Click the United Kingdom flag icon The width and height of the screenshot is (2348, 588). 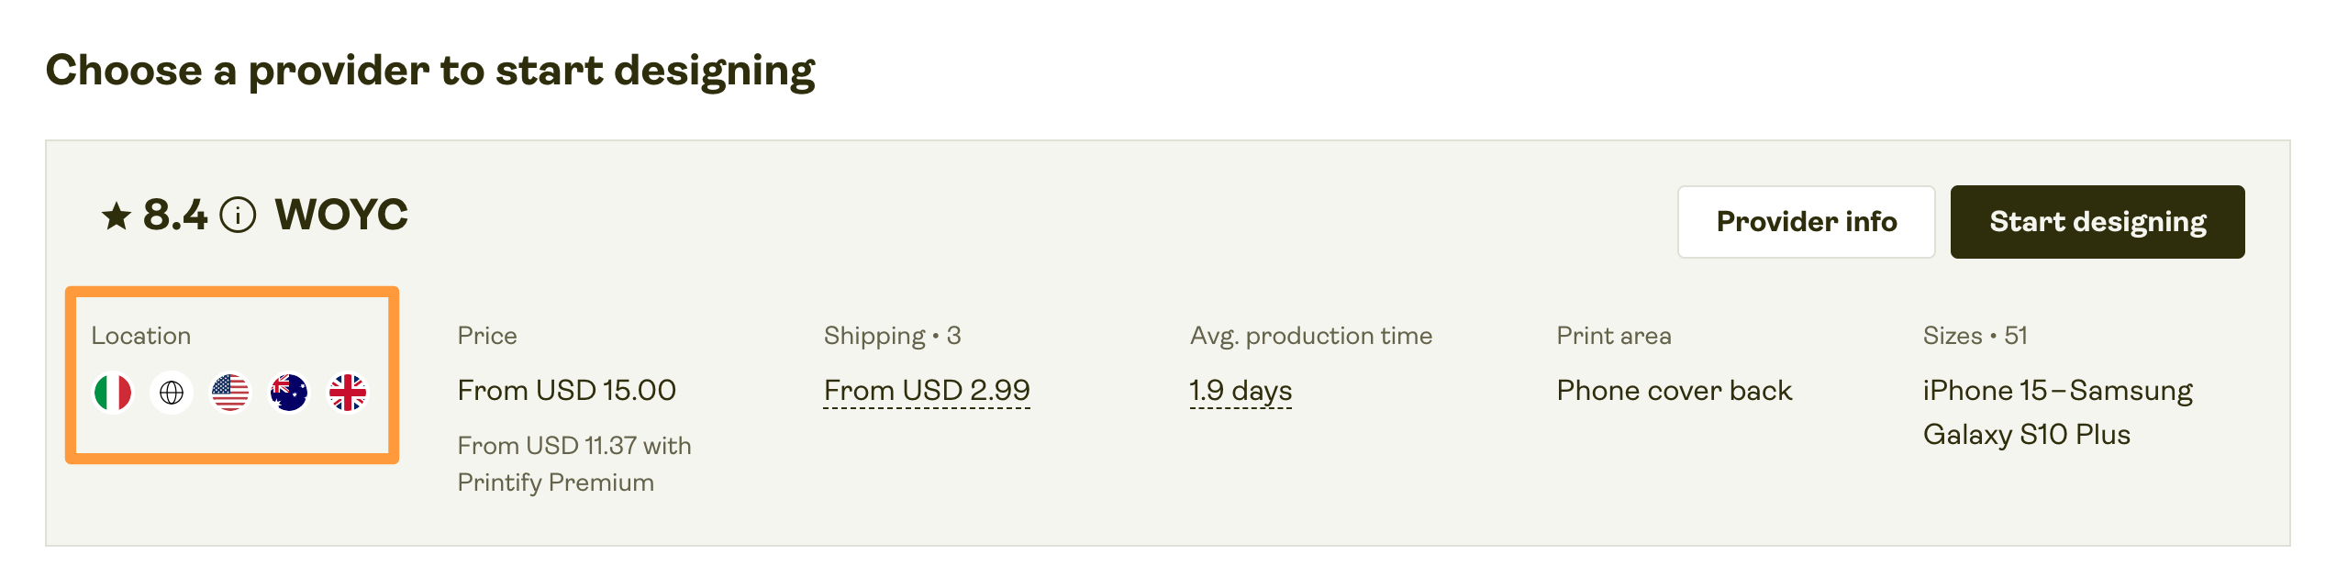click(348, 393)
